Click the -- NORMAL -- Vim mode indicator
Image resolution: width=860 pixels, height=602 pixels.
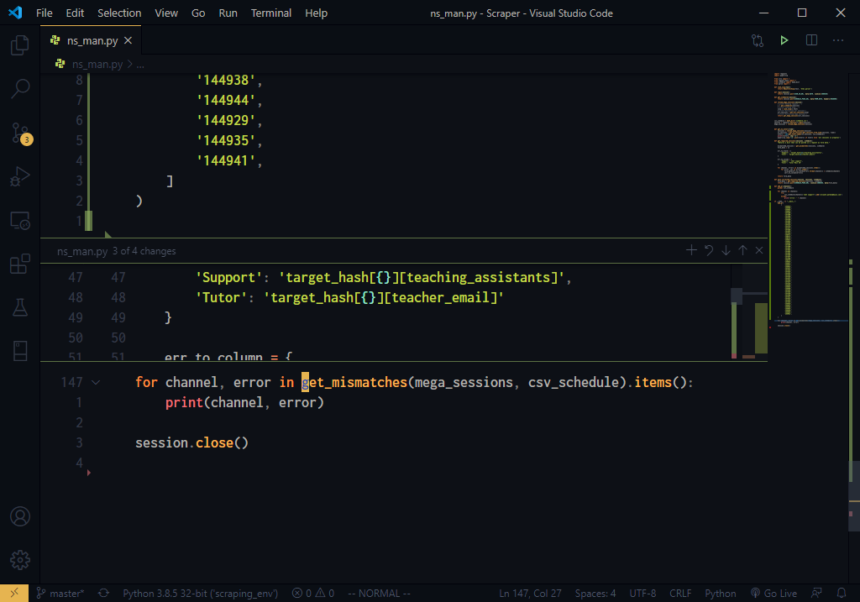[379, 594]
